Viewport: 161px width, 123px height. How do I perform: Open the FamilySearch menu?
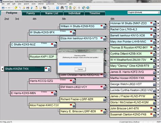coord(62,4)
